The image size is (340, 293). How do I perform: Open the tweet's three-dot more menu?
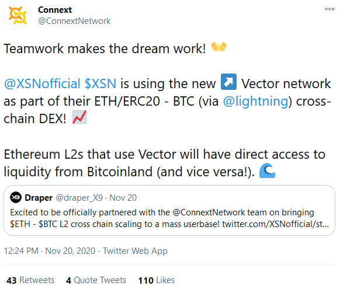[x=329, y=9]
